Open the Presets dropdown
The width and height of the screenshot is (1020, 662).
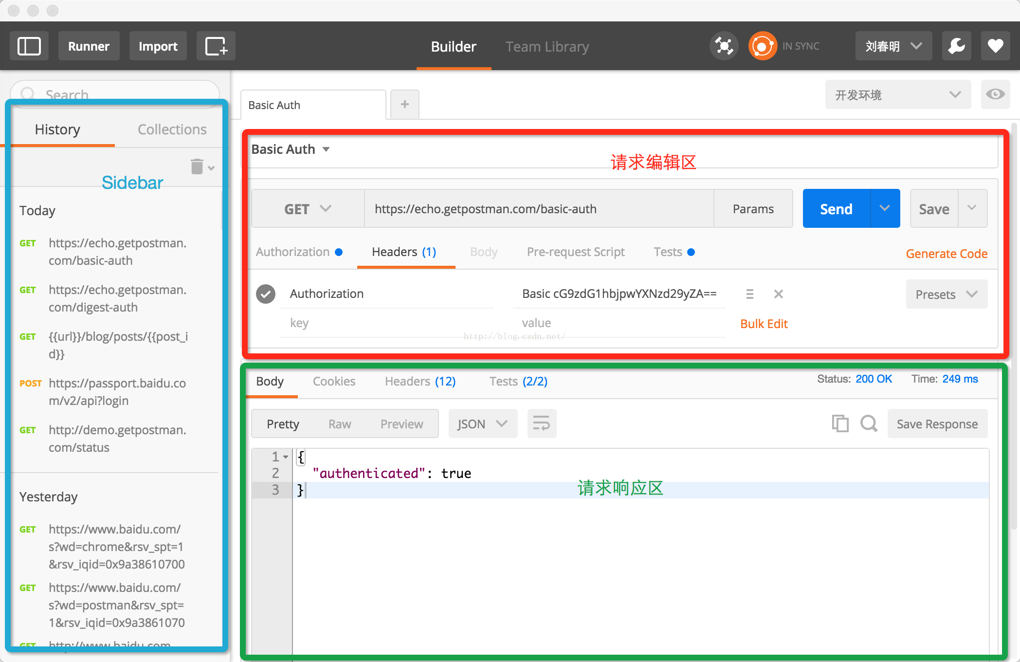(947, 294)
